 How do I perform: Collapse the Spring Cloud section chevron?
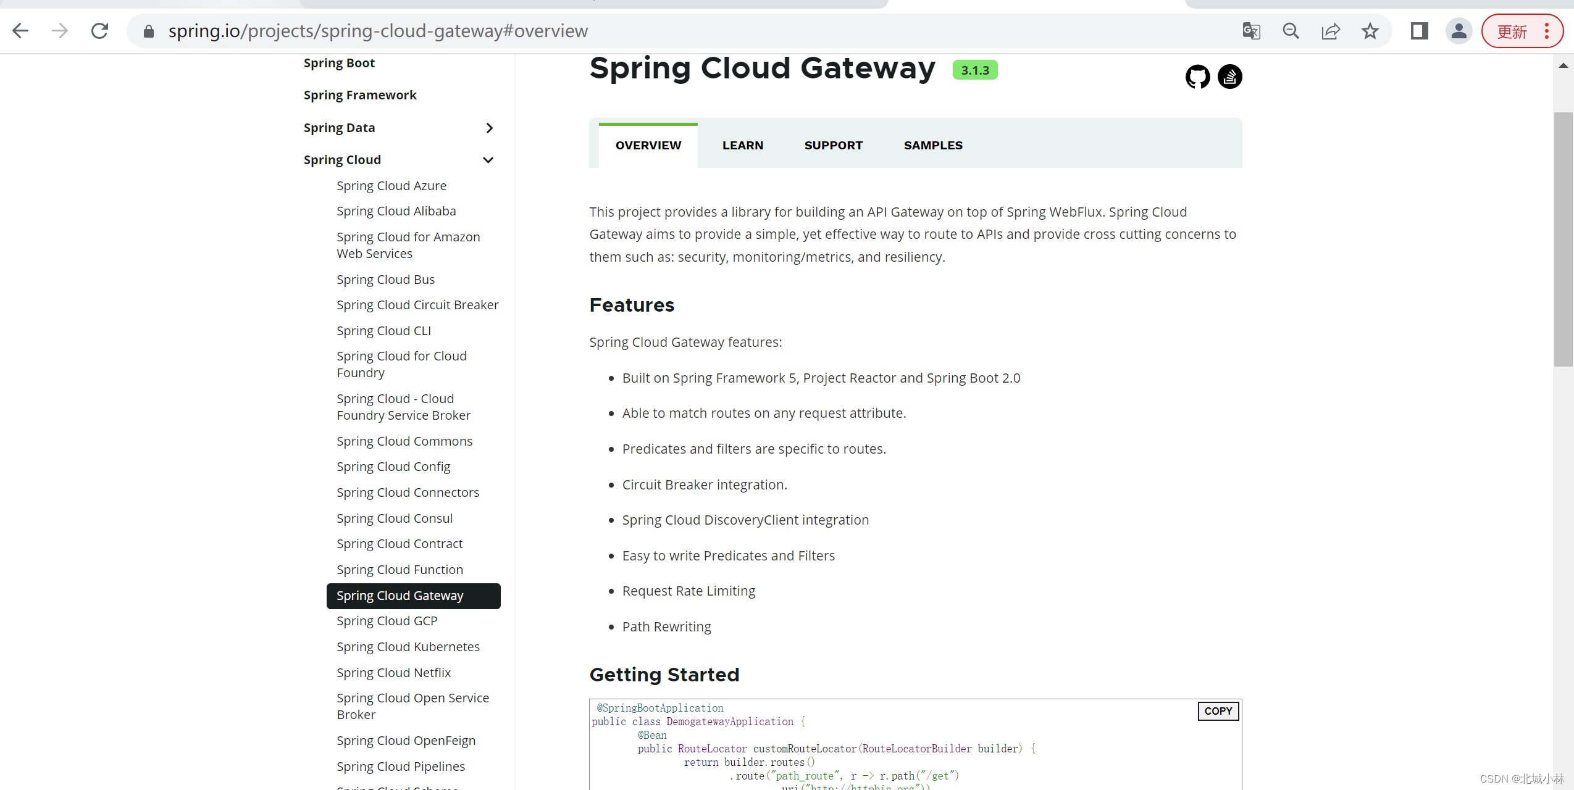coord(488,160)
